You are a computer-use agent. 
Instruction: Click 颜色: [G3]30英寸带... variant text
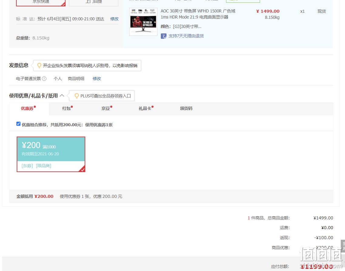pyautogui.click(x=181, y=27)
